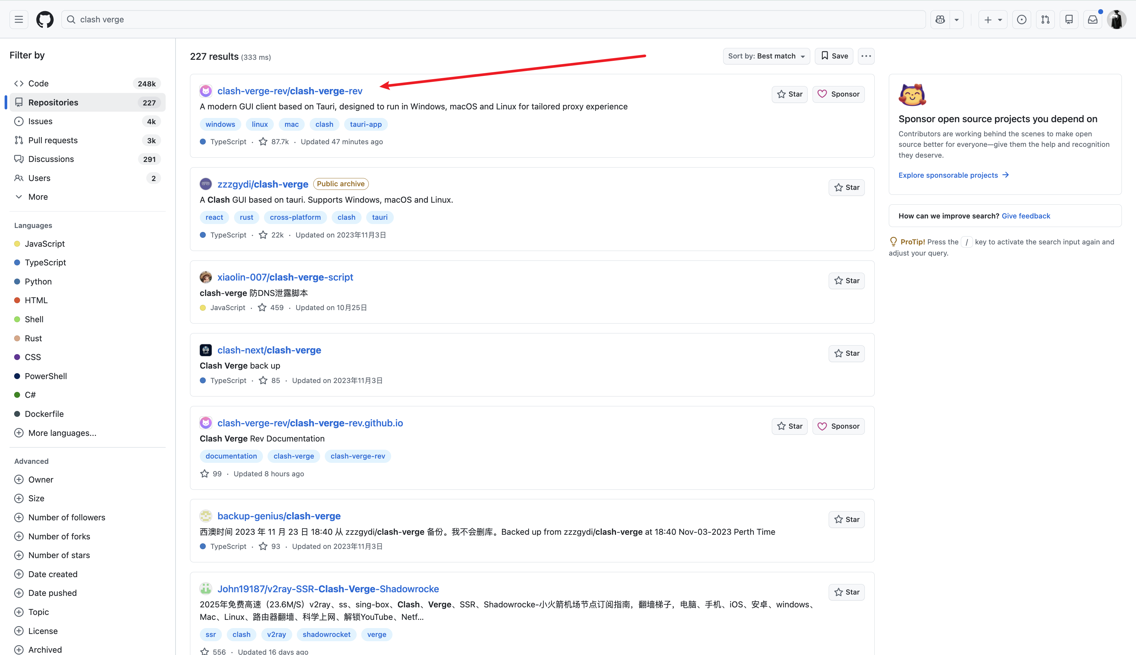
Task: Open the Copilot chat icon
Action: (940, 19)
